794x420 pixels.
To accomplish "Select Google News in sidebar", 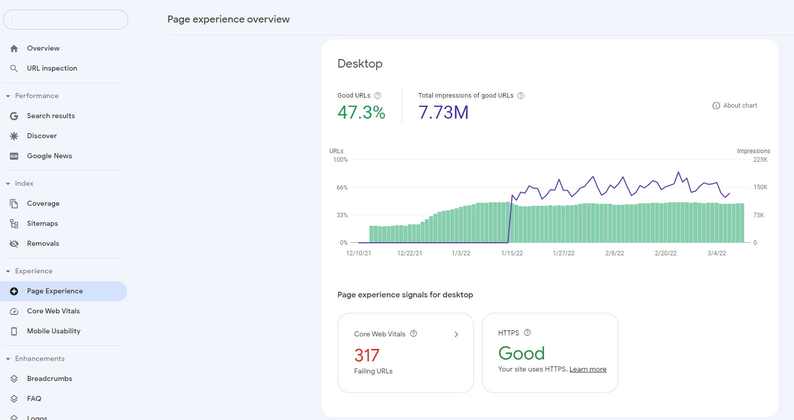I will coord(64,156).
